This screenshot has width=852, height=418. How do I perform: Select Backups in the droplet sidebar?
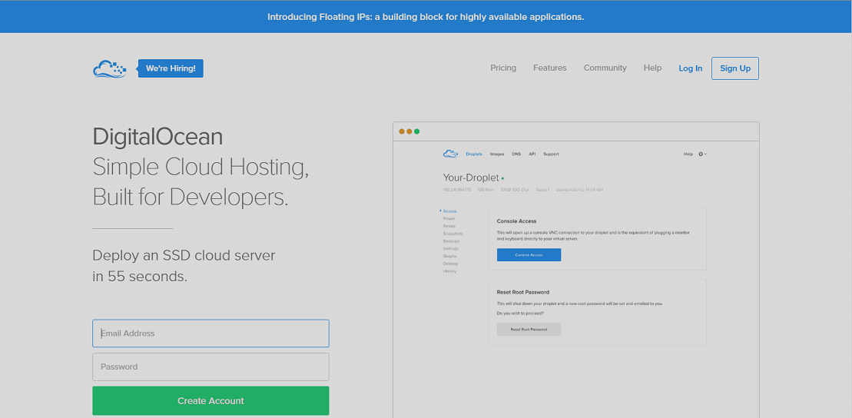point(451,241)
